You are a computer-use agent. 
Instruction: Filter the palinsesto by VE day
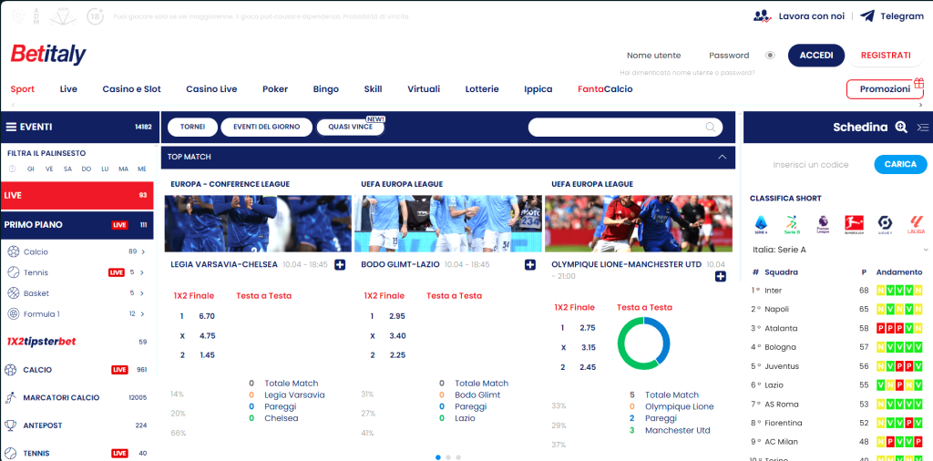pyautogui.click(x=49, y=169)
